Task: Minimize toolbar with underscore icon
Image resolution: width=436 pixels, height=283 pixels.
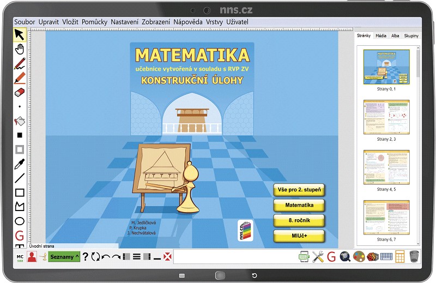Action: point(157,259)
